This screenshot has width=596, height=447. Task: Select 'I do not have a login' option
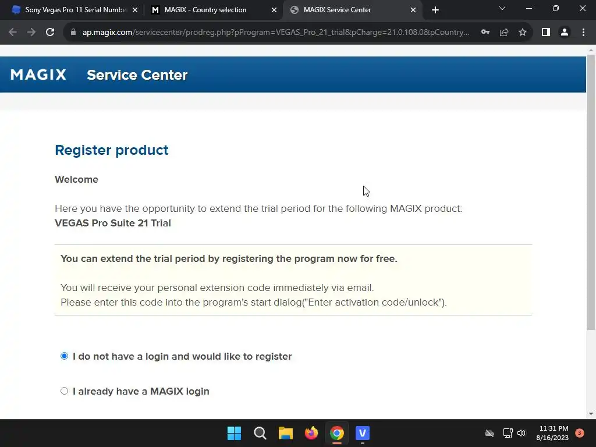[64, 356]
